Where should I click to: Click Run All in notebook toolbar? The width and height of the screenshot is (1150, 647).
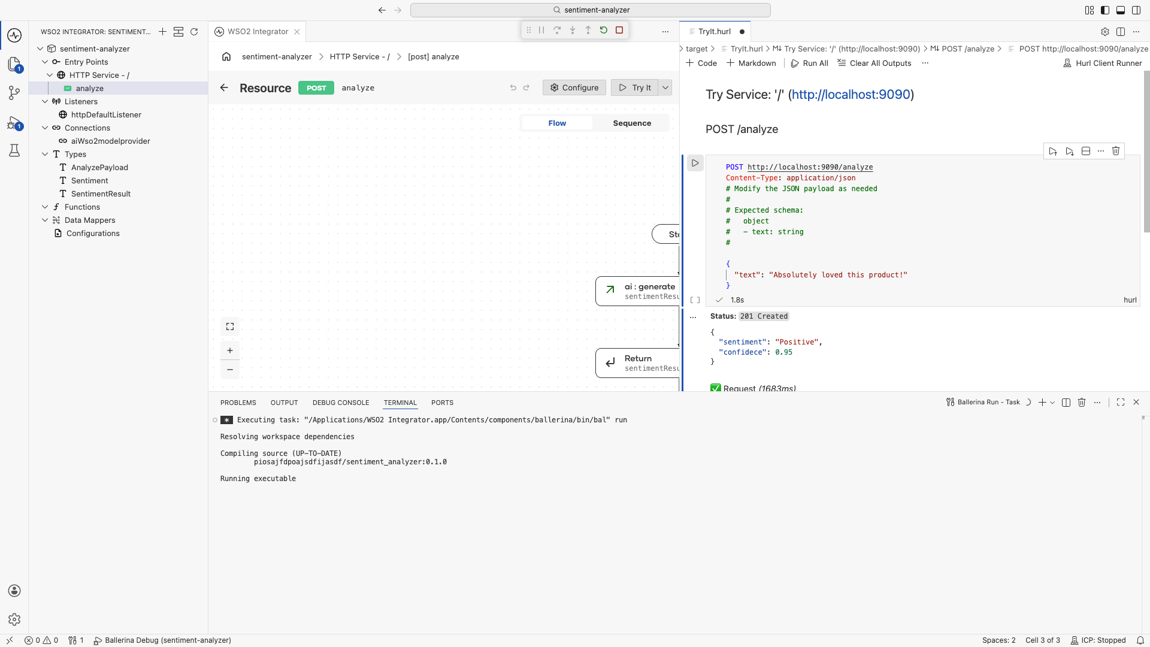pos(809,63)
